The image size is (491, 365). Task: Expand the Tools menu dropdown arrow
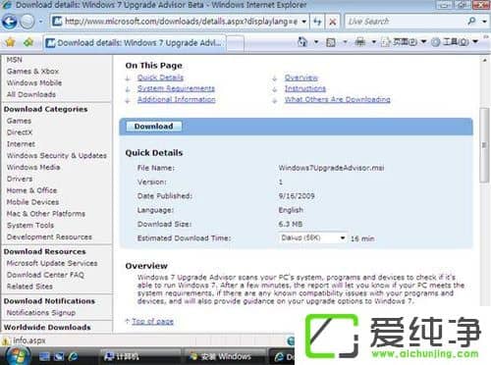475,42
